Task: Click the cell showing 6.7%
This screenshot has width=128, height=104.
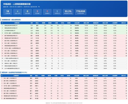Action: (x=115, y=63)
